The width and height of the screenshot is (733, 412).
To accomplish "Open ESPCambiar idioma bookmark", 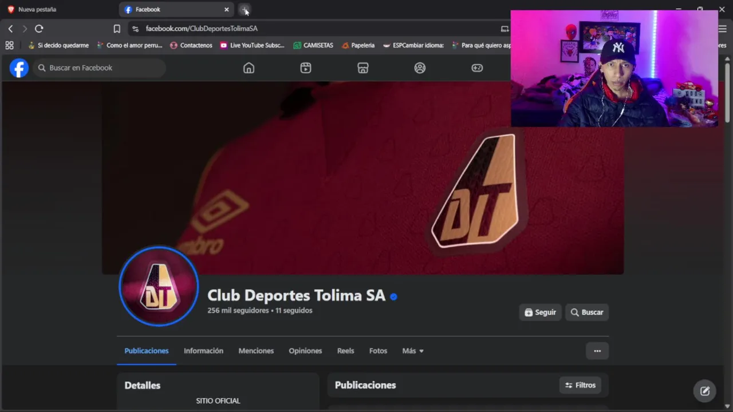I will [413, 45].
